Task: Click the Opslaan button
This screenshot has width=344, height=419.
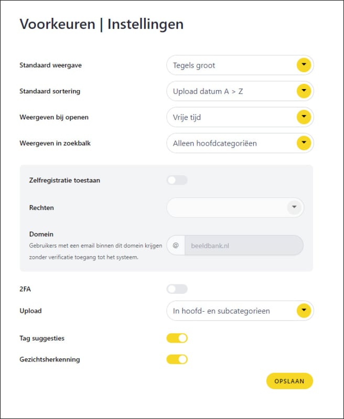Action: click(289, 381)
